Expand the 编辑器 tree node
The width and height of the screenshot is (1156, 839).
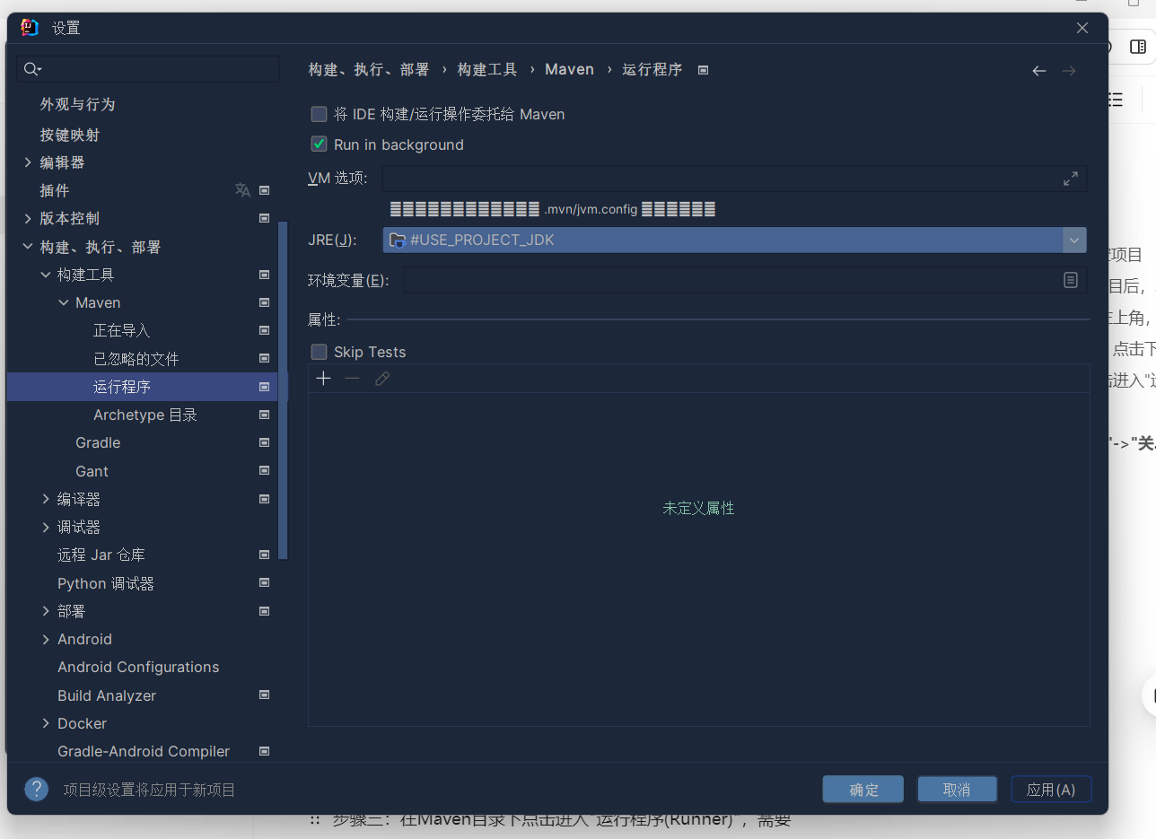tap(28, 162)
